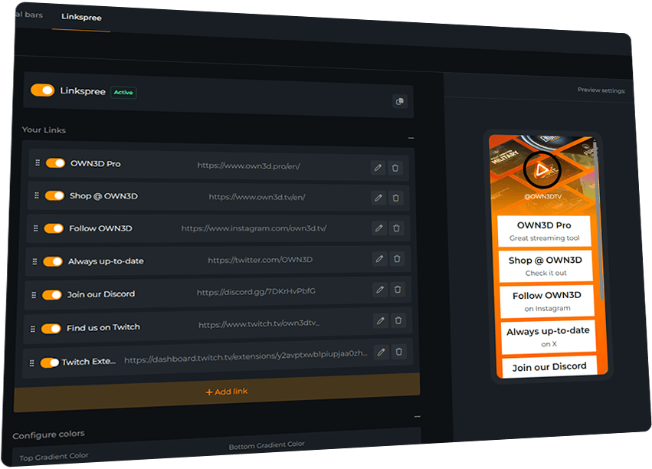Select Always up-to-date button in phone preview

(x=549, y=336)
